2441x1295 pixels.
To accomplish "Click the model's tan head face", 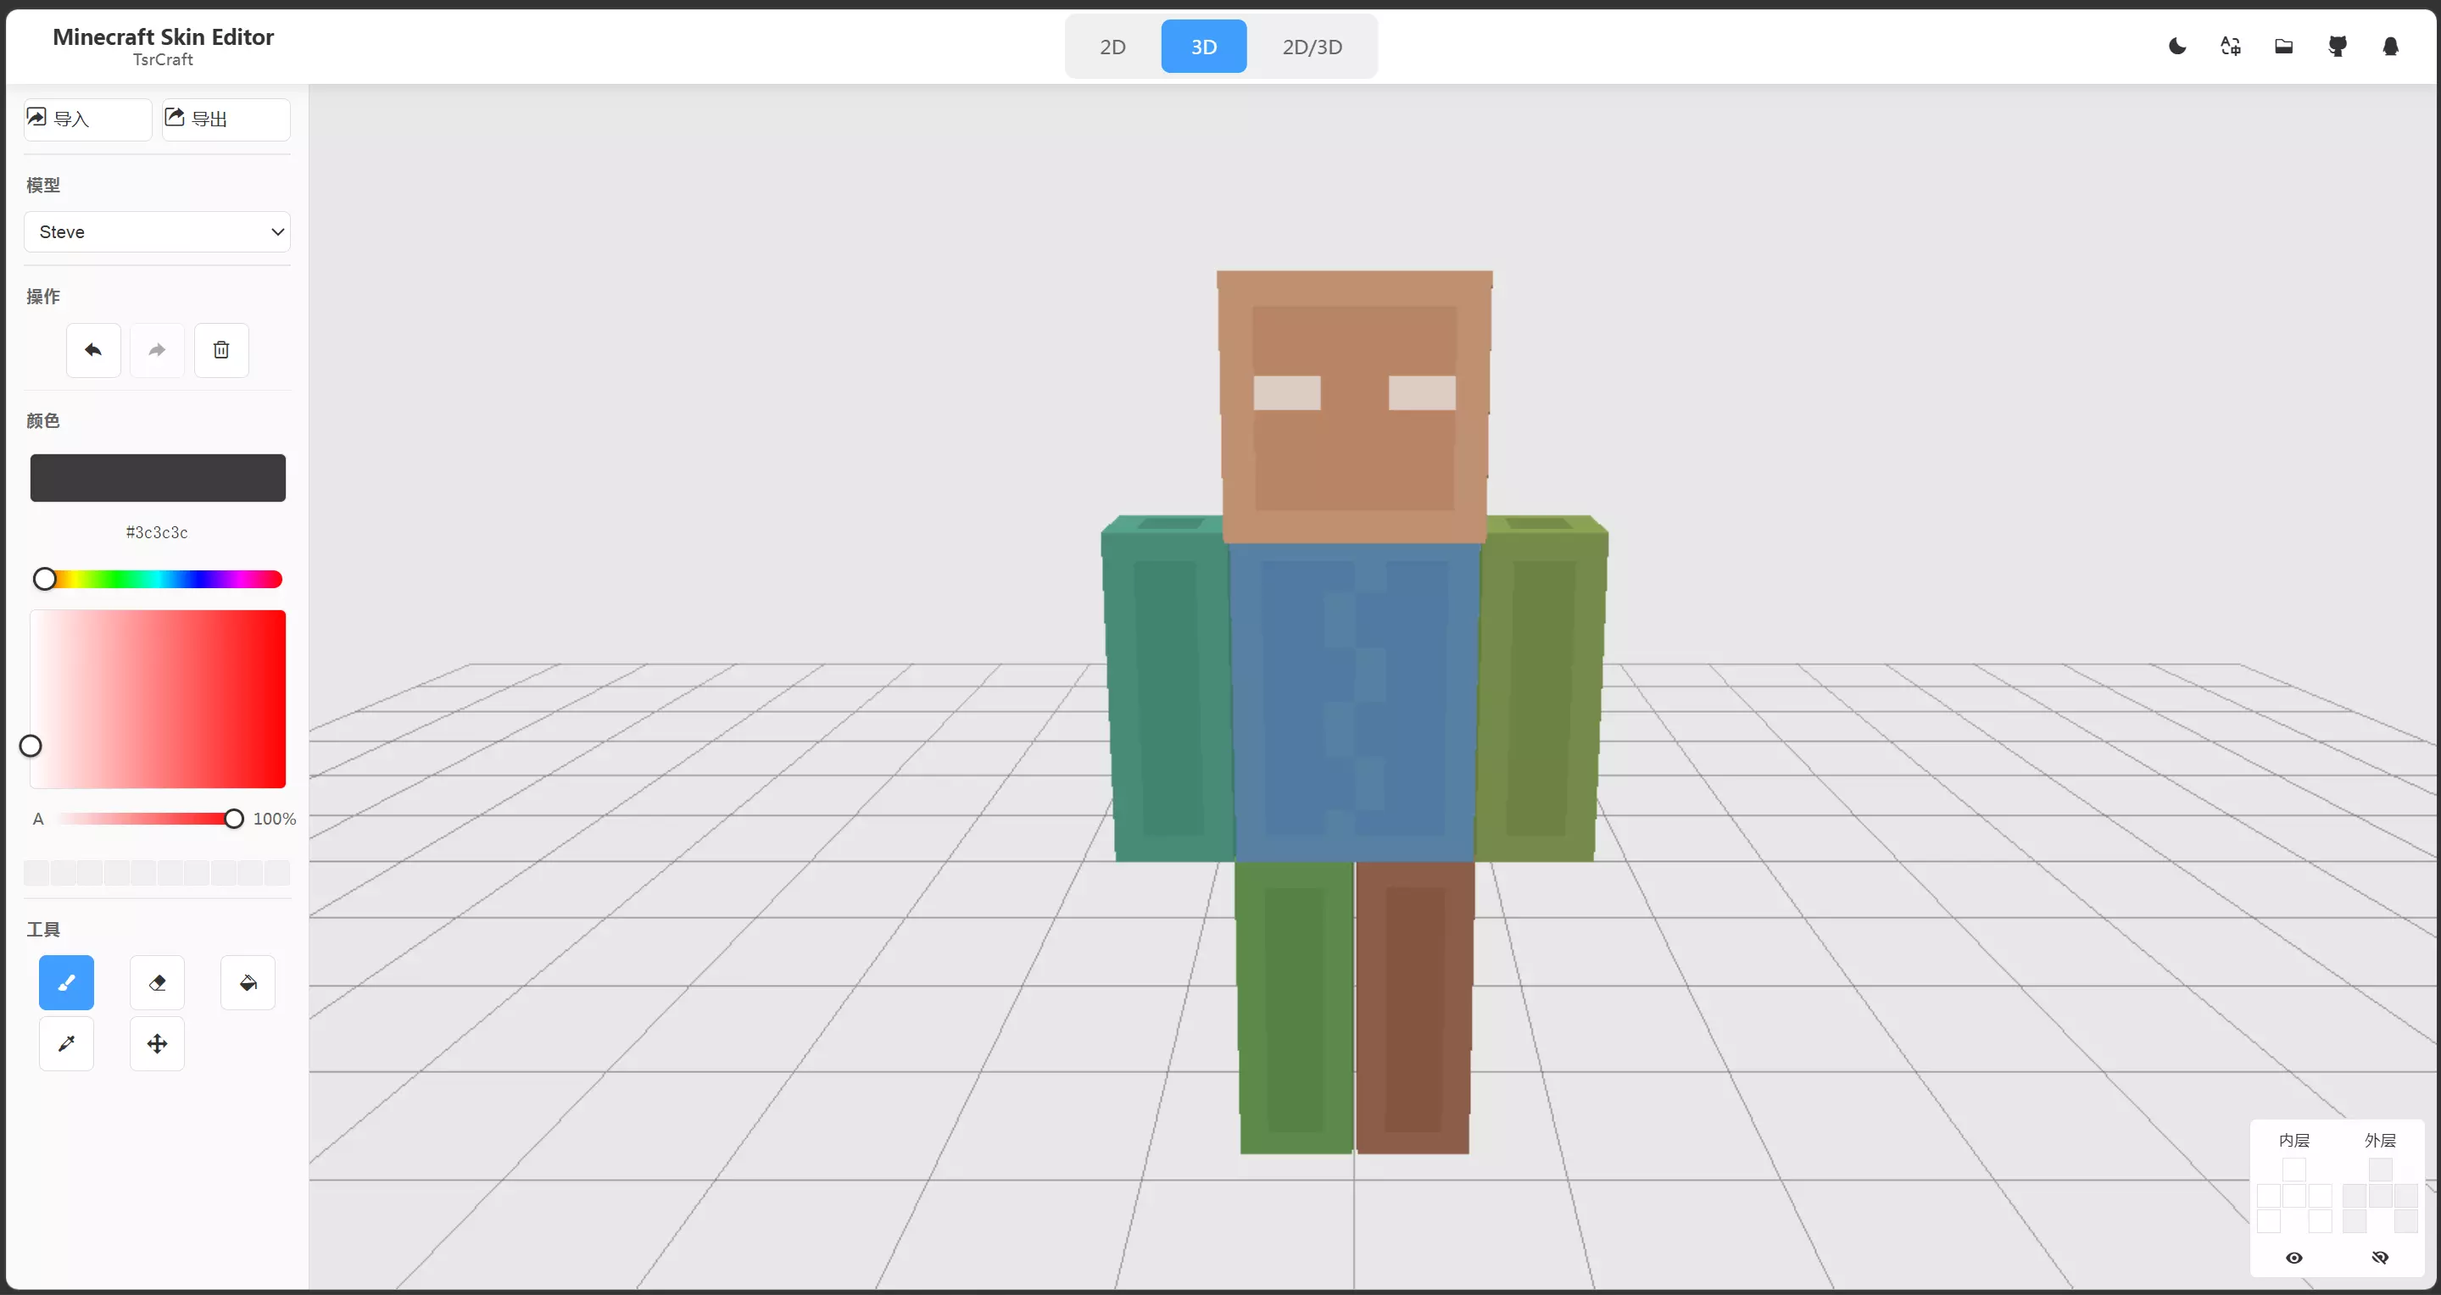I will [1355, 408].
